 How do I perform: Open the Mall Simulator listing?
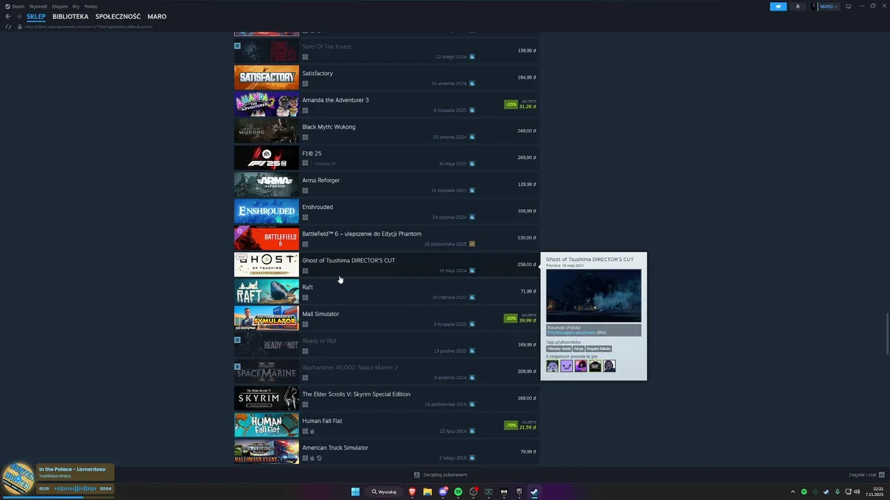(x=387, y=318)
